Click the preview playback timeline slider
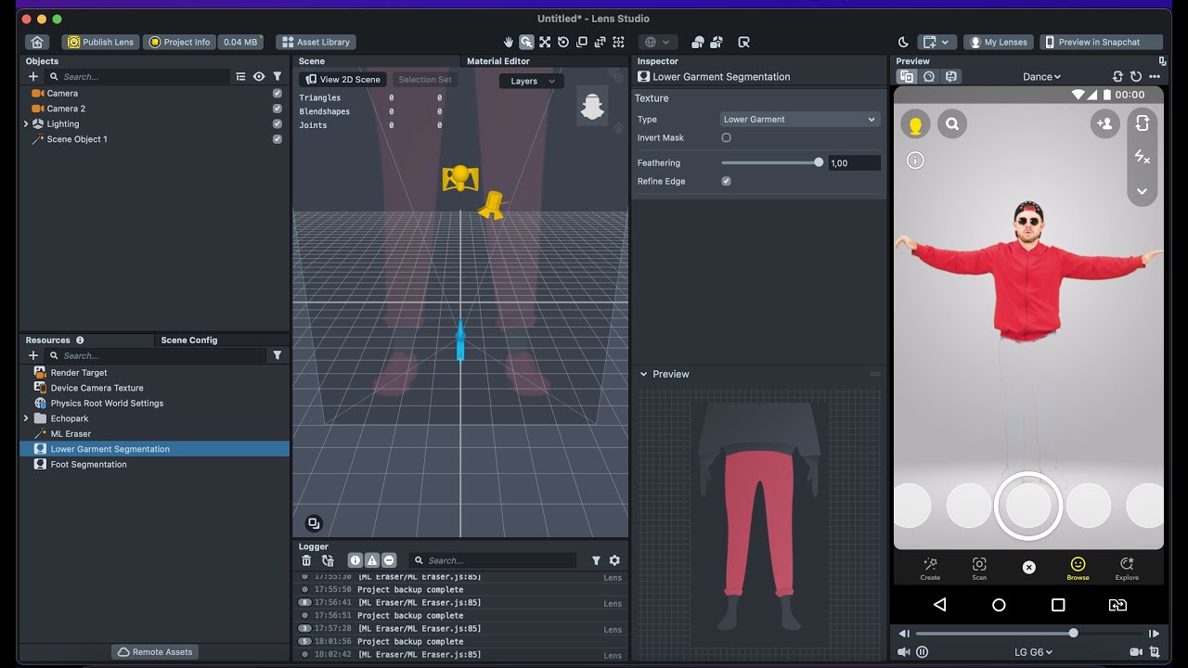 (1030, 634)
